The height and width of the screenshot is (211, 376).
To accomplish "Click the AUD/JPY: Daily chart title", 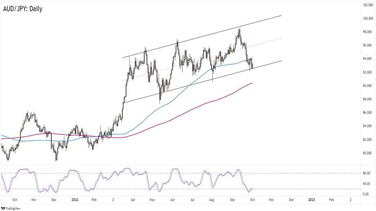I will point(22,9).
